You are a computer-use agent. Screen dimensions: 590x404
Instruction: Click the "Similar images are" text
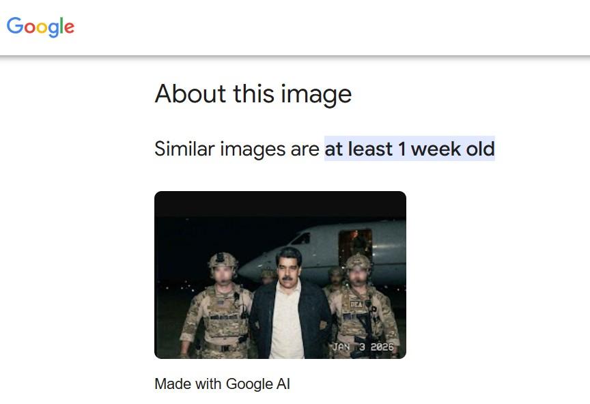tap(237, 148)
